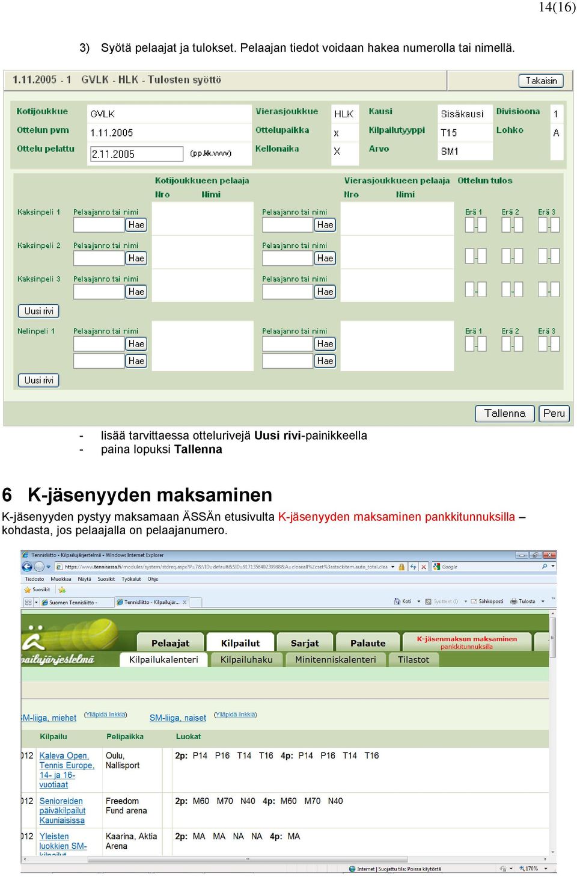Click the zoom level 170% in status bar
This screenshot has height=877, width=577.
pyautogui.click(x=528, y=869)
